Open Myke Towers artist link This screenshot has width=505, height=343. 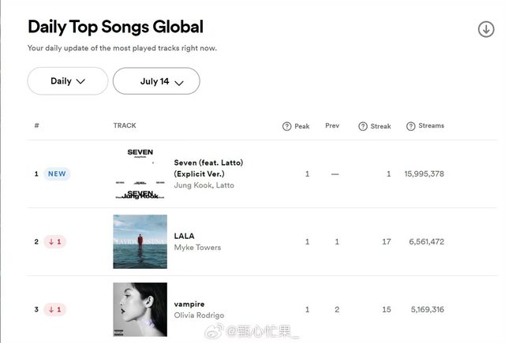(197, 248)
